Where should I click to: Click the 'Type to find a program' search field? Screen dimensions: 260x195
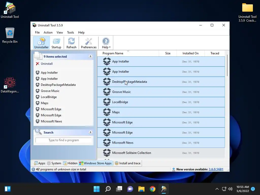pos(63,140)
